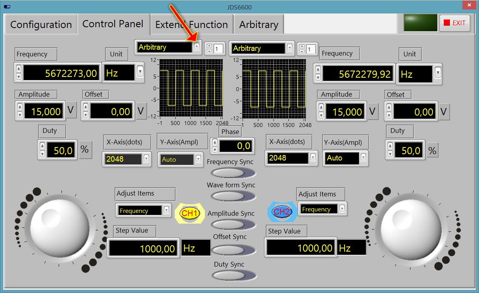This screenshot has width=479, height=293.
Task: Open CH1 X-Axis(dots) 2048 dropdown
Action: (x=147, y=159)
